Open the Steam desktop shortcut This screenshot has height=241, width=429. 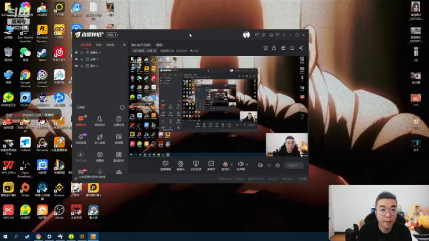[x=42, y=54]
